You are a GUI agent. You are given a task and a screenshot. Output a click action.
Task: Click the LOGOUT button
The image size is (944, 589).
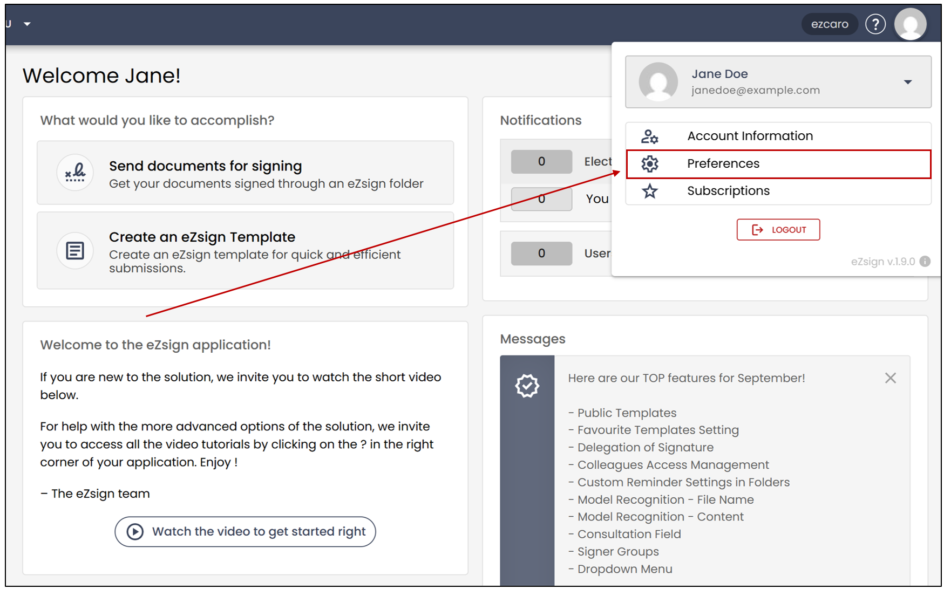778,230
